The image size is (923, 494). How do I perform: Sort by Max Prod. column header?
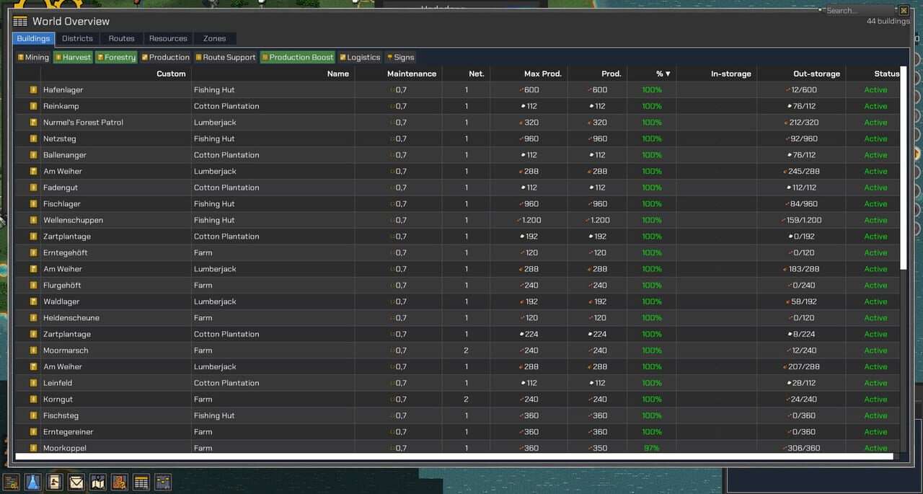point(542,74)
